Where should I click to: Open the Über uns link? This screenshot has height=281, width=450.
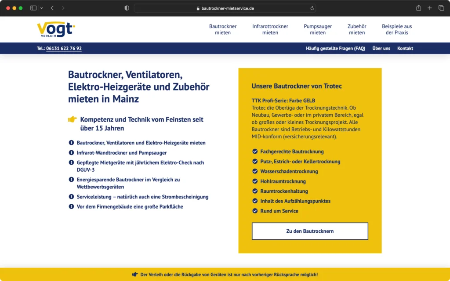[381, 48]
